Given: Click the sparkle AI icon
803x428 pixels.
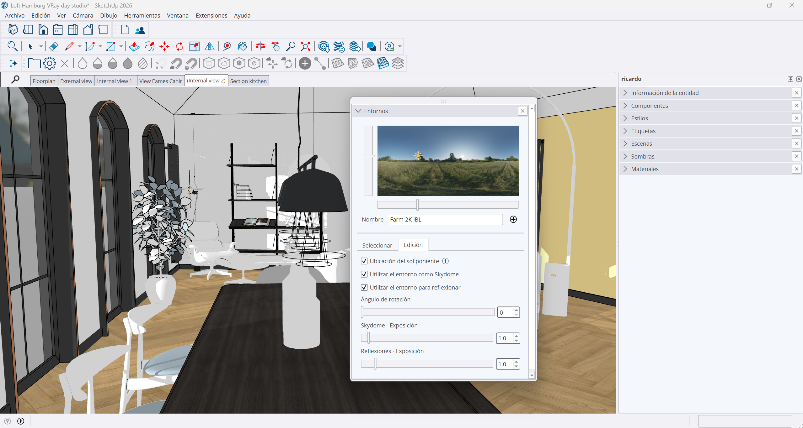Looking at the screenshot, I should coord(13,63).
